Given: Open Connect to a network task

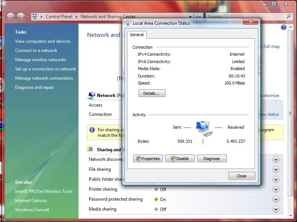Looking at the screenshot, I should (x=36, y=51).
